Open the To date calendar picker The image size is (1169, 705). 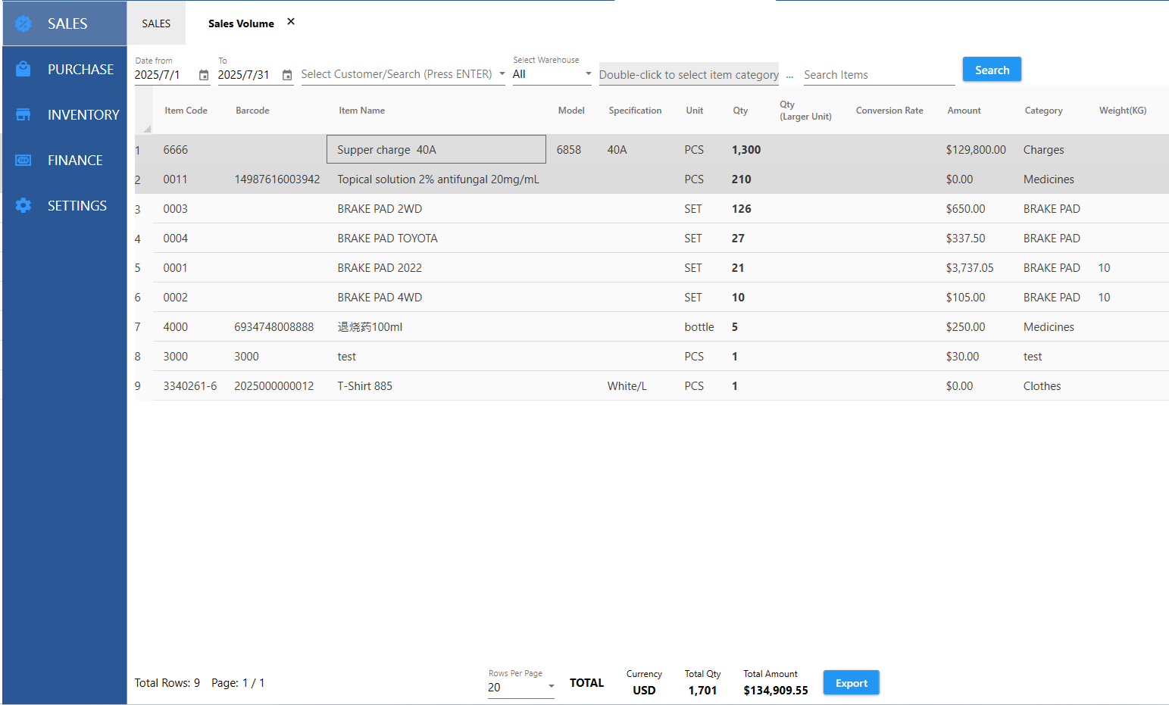click(287, 75)
